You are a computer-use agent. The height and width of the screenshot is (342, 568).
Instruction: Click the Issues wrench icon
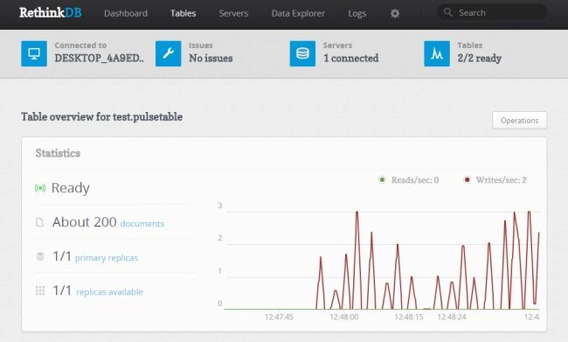click(x=169, y=53)
